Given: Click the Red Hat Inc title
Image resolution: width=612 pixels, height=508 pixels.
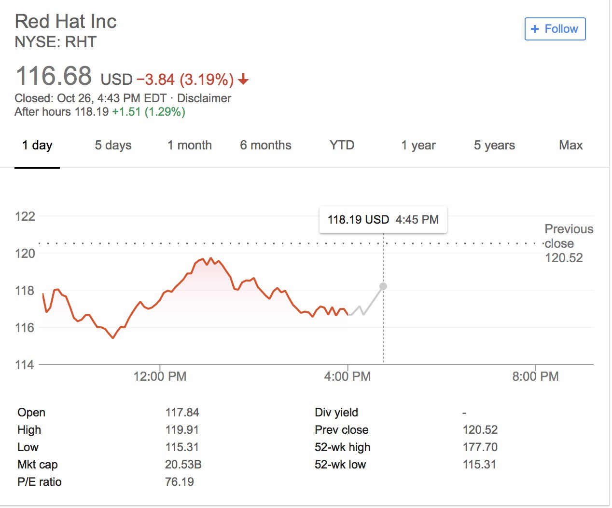Looking at the screenshot, I should coord(66,22).
